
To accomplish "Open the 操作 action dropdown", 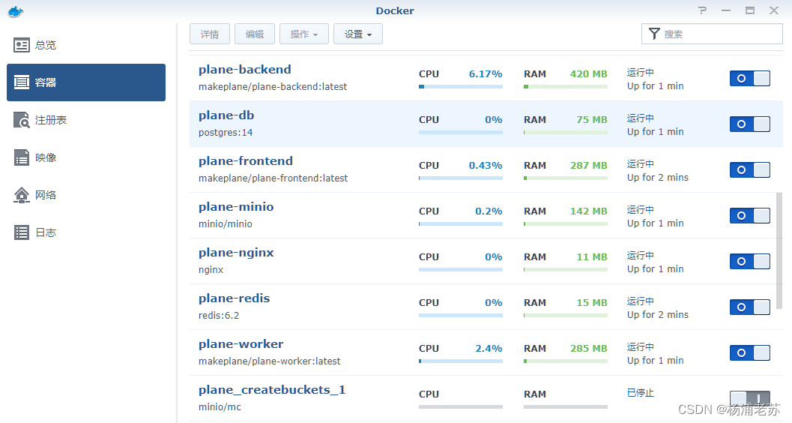I will point(304,34).
